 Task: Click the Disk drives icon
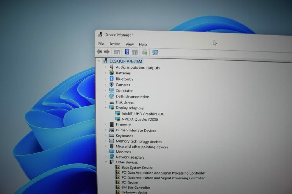tap(112, 102)
